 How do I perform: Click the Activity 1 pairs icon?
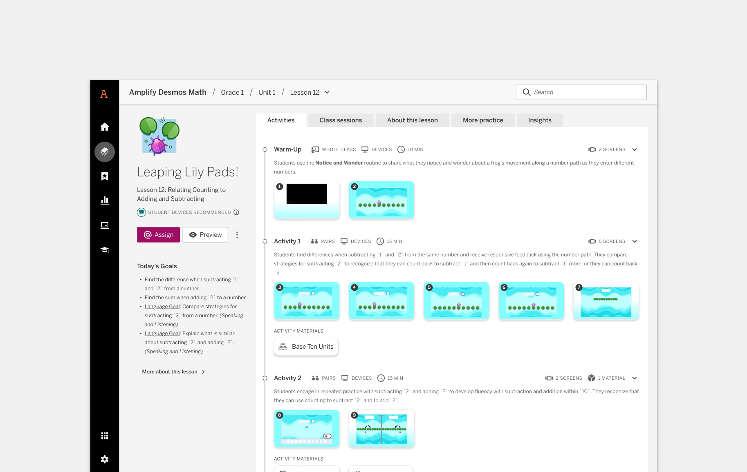pyautogui.click(x=314, y=241)
